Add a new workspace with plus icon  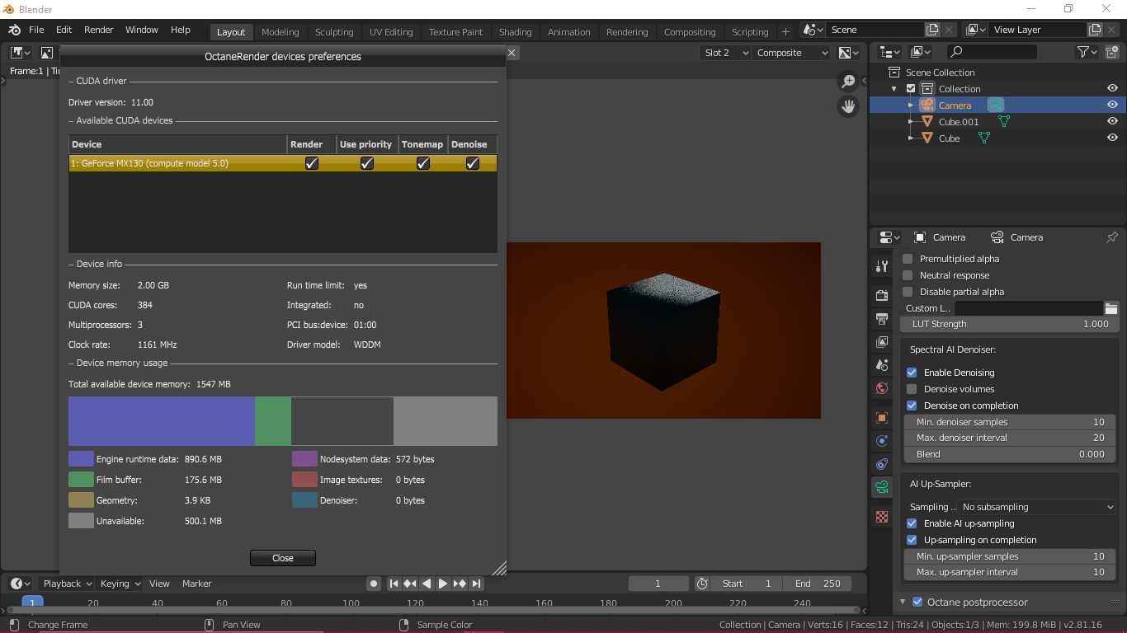coord(785,32)
